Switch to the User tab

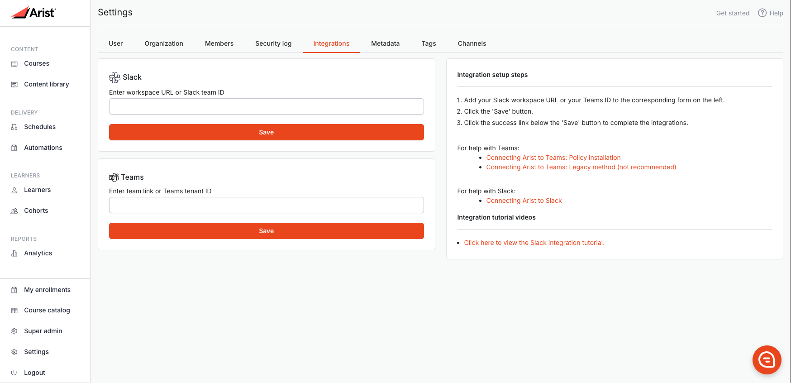click(x=116, y=43)
